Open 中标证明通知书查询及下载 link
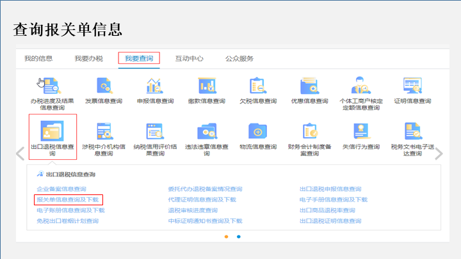This screenshot has height=259, width=461. point(206,221)
